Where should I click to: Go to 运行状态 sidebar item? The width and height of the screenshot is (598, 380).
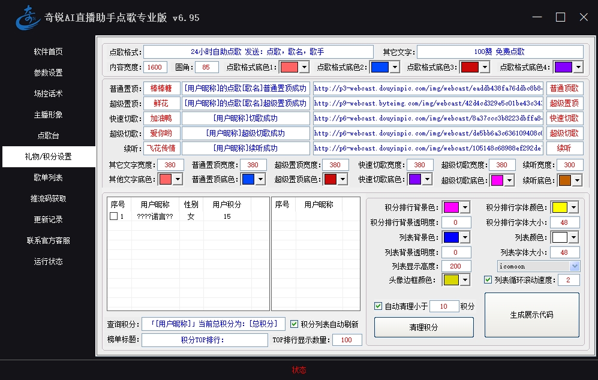(48, 261)
